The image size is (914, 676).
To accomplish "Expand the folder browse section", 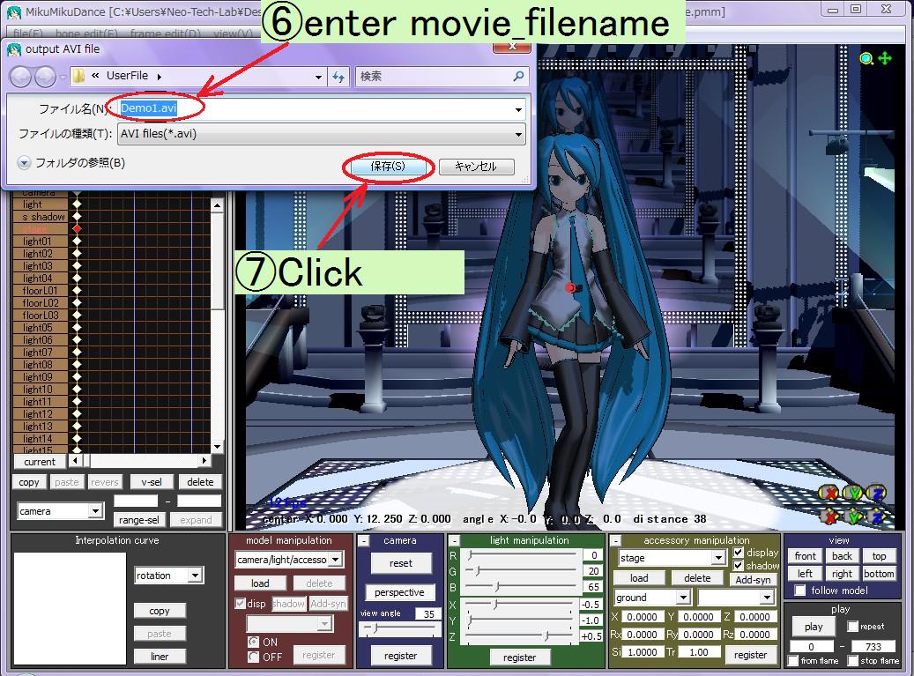I will click(x=24, y=163).
